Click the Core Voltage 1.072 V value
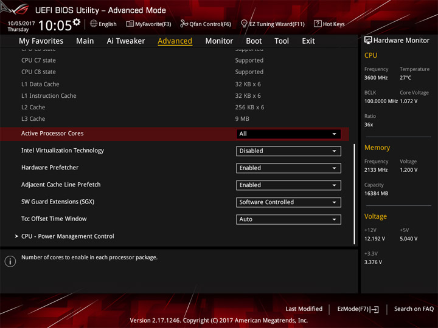438x328 pixels. [x=409, y=101]
